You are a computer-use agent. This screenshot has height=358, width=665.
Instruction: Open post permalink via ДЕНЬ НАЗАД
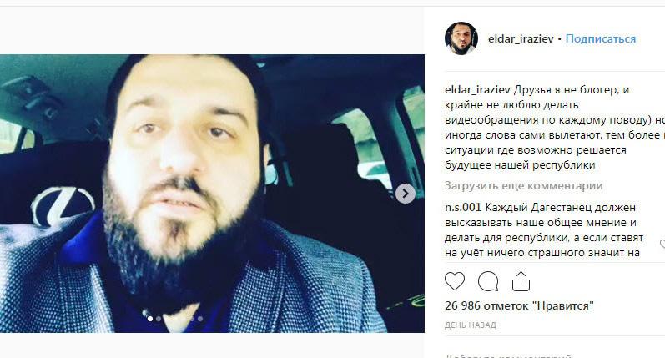point(471,325)
